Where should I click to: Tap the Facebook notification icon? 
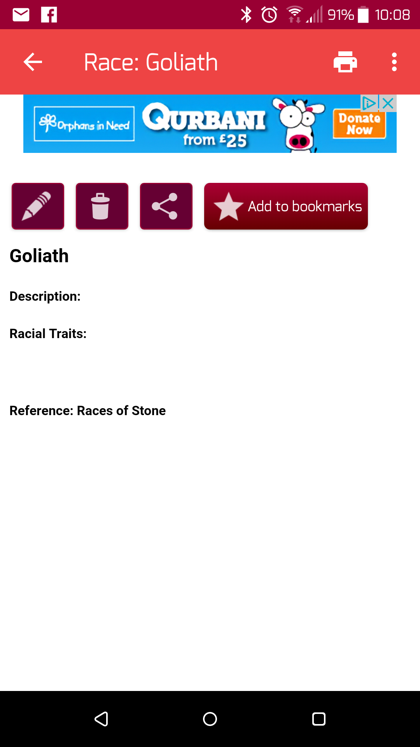click(49, 15)
